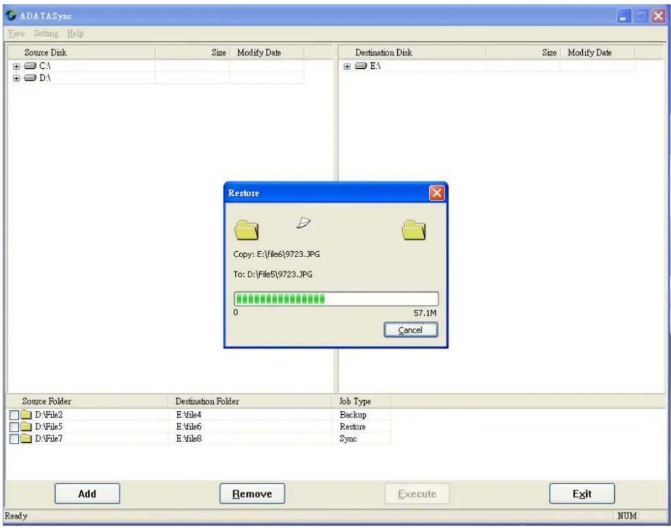Click the folder icon of D:\File7 row
Screen dimensions: 671x528
pyautogui.click(x=26, y=439)
